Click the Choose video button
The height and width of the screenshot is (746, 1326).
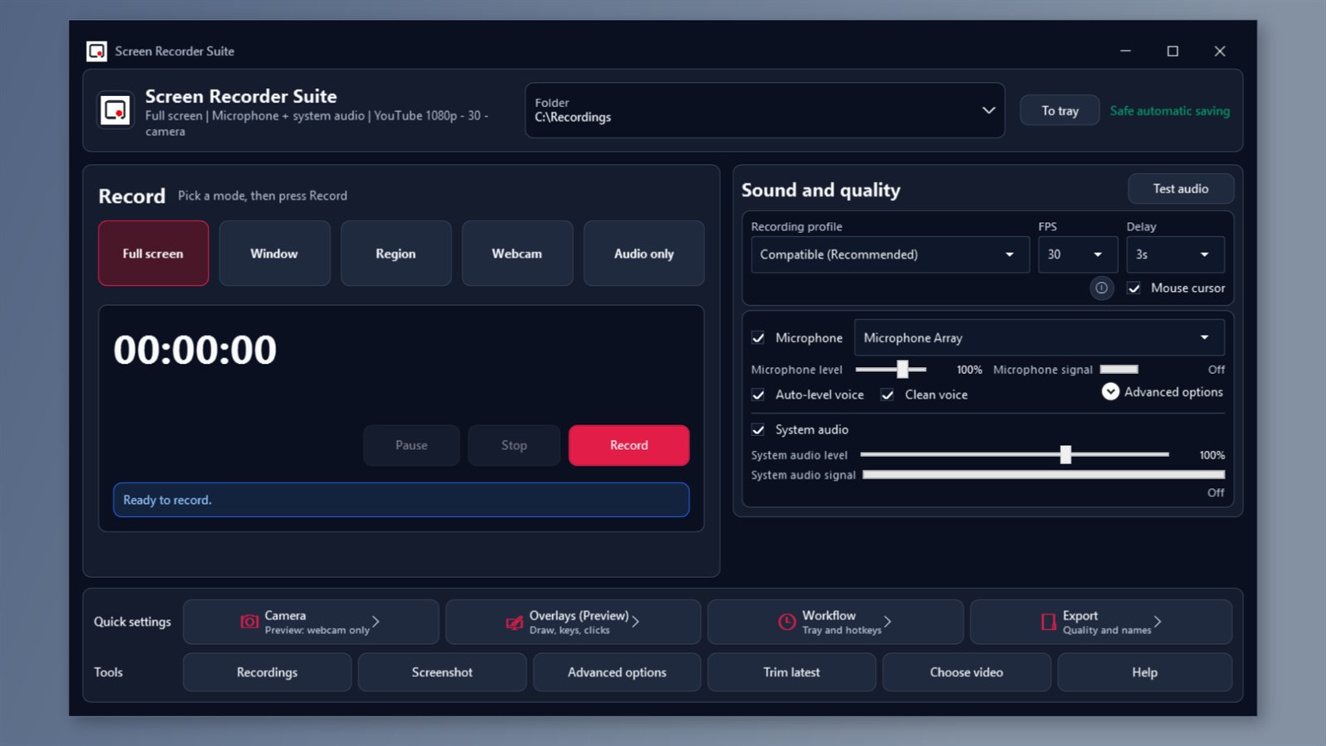click(966, 672)
